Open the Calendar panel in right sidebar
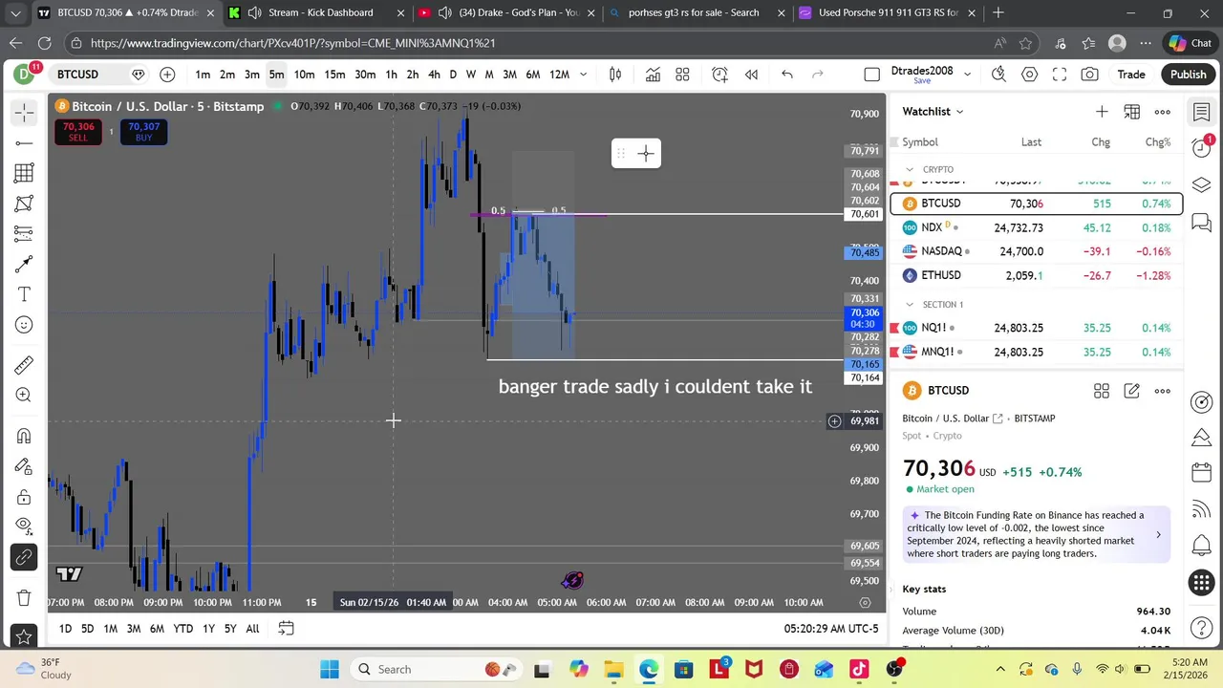1223x688 pixels. click(x=1202, y=473)
